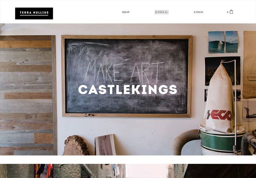
Task: Click the SECO dust collector bag
Action: [219, 98]
